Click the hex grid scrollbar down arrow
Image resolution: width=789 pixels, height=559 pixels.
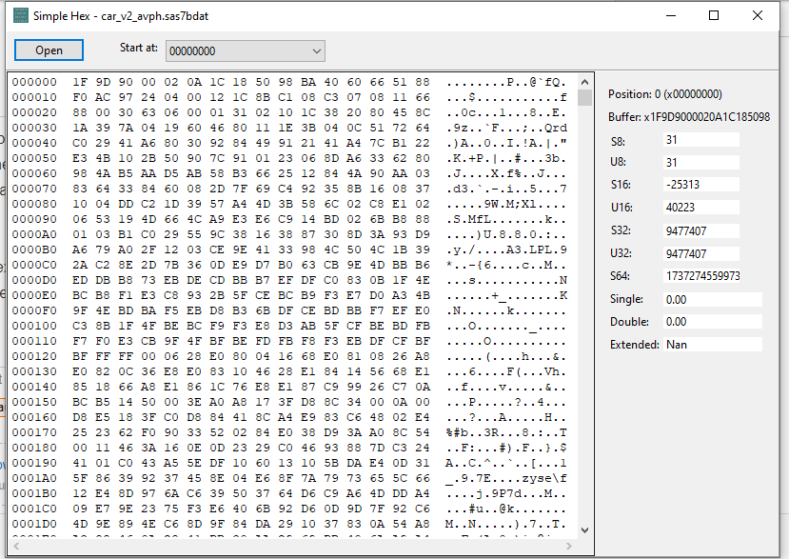pos(583,531)
